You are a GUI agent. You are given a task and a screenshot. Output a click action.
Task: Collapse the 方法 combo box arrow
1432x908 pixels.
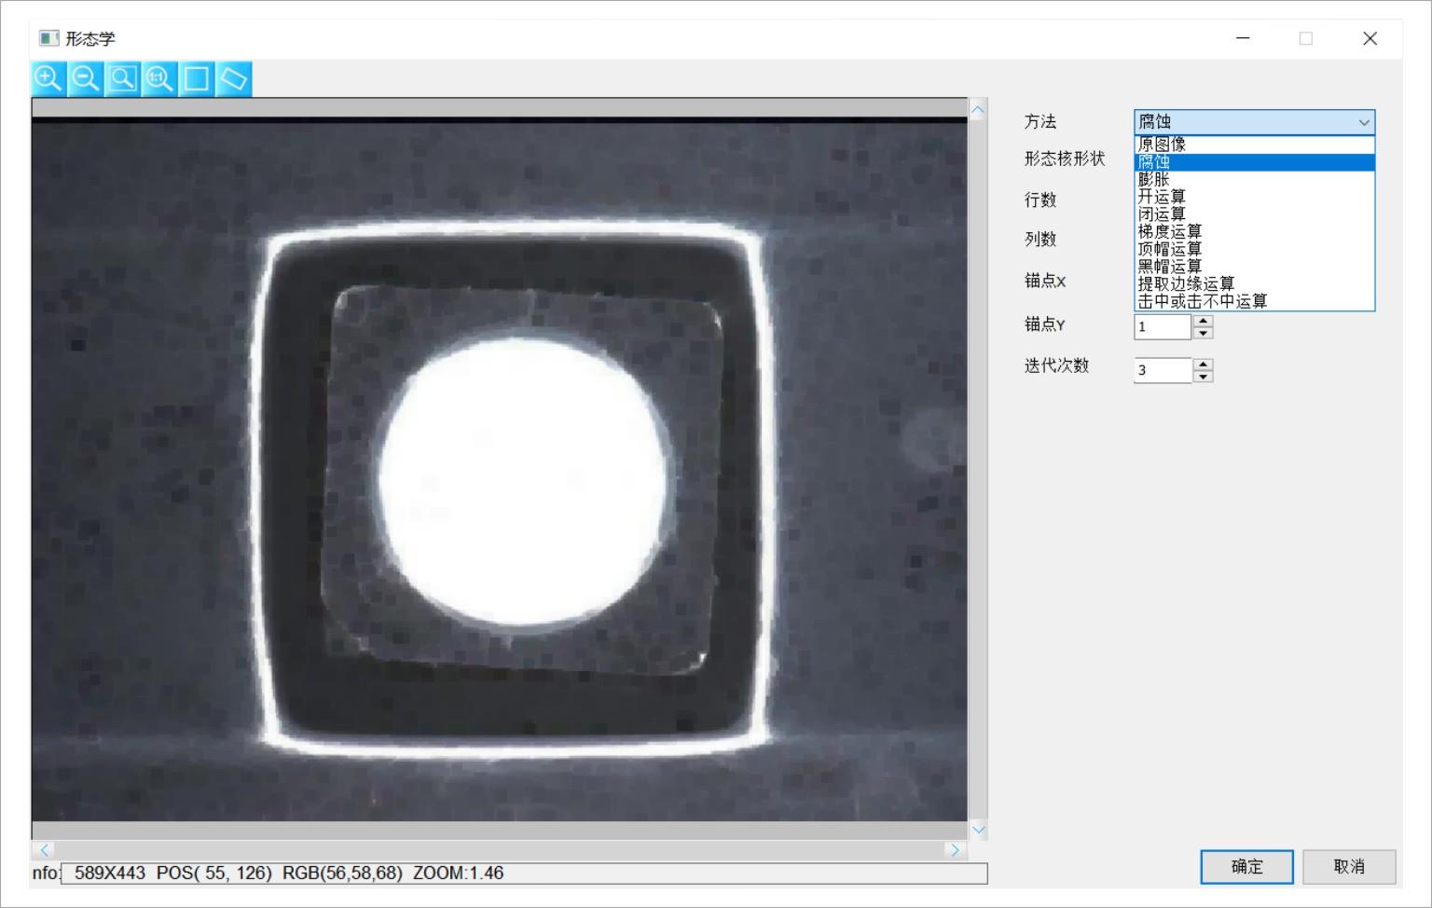click(x=1363, y=122)
